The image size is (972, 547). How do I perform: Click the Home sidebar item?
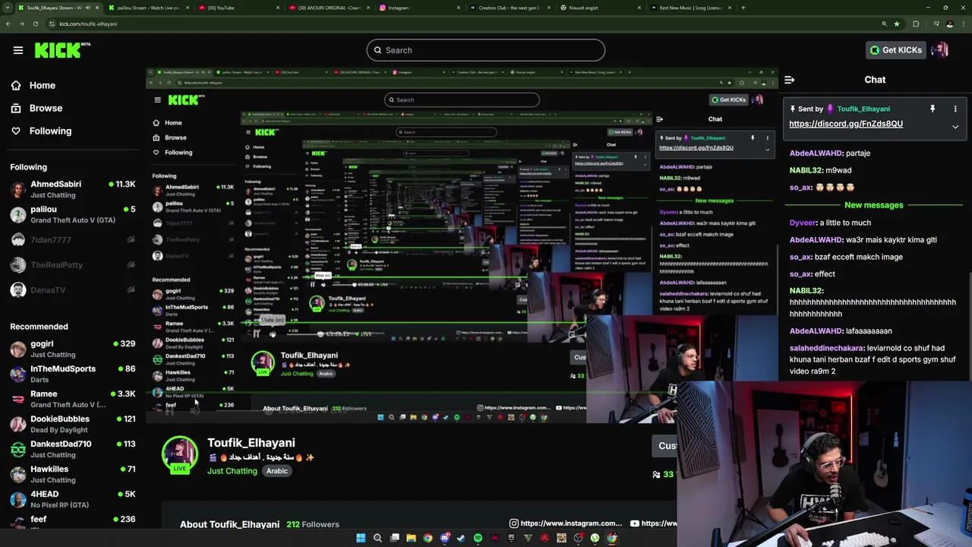(x=43, y=85)
